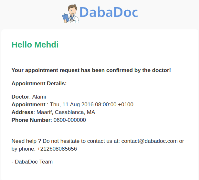Click the clipboard held by the mascot

tap(66, 18)
